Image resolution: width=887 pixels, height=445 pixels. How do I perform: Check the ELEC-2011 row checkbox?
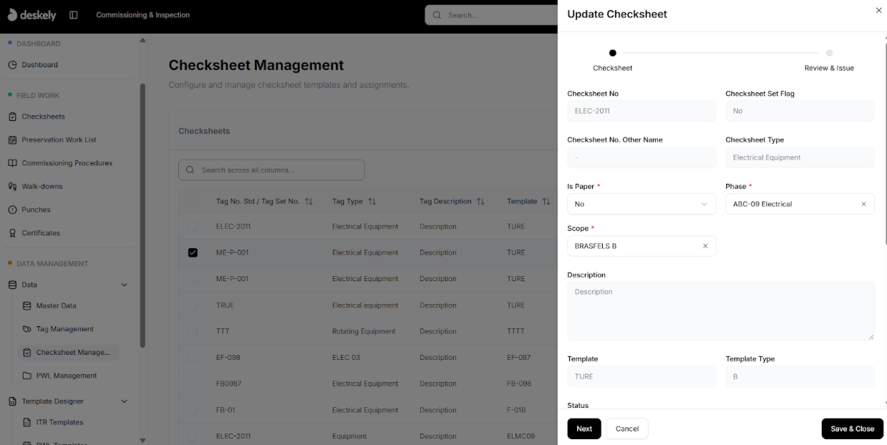point(193,226)
